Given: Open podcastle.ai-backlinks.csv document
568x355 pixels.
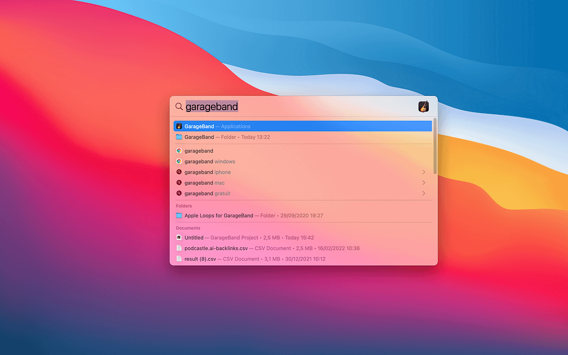Looking at the screenshot, I should 303,248.
